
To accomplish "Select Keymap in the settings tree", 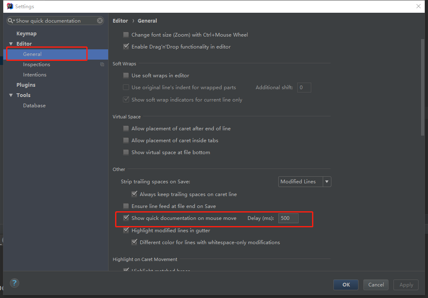I will 26,34.
